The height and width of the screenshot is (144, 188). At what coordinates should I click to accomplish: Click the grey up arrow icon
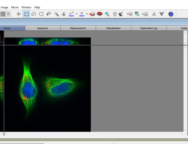point(154,14)
